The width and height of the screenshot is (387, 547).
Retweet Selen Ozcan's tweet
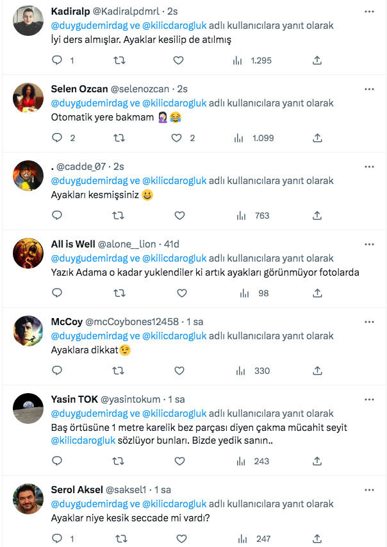pos(118,137)
